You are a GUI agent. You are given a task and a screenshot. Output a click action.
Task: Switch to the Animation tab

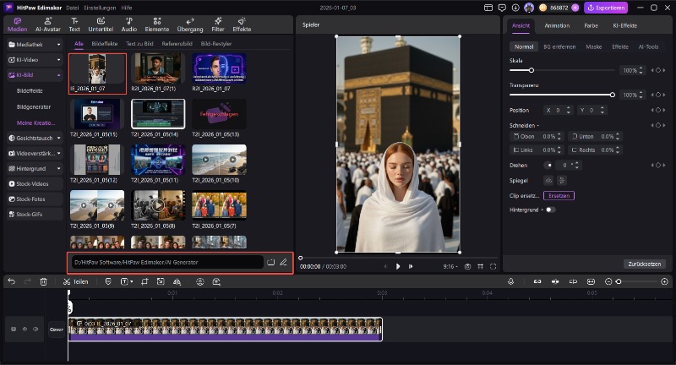[x=557, y=25]
